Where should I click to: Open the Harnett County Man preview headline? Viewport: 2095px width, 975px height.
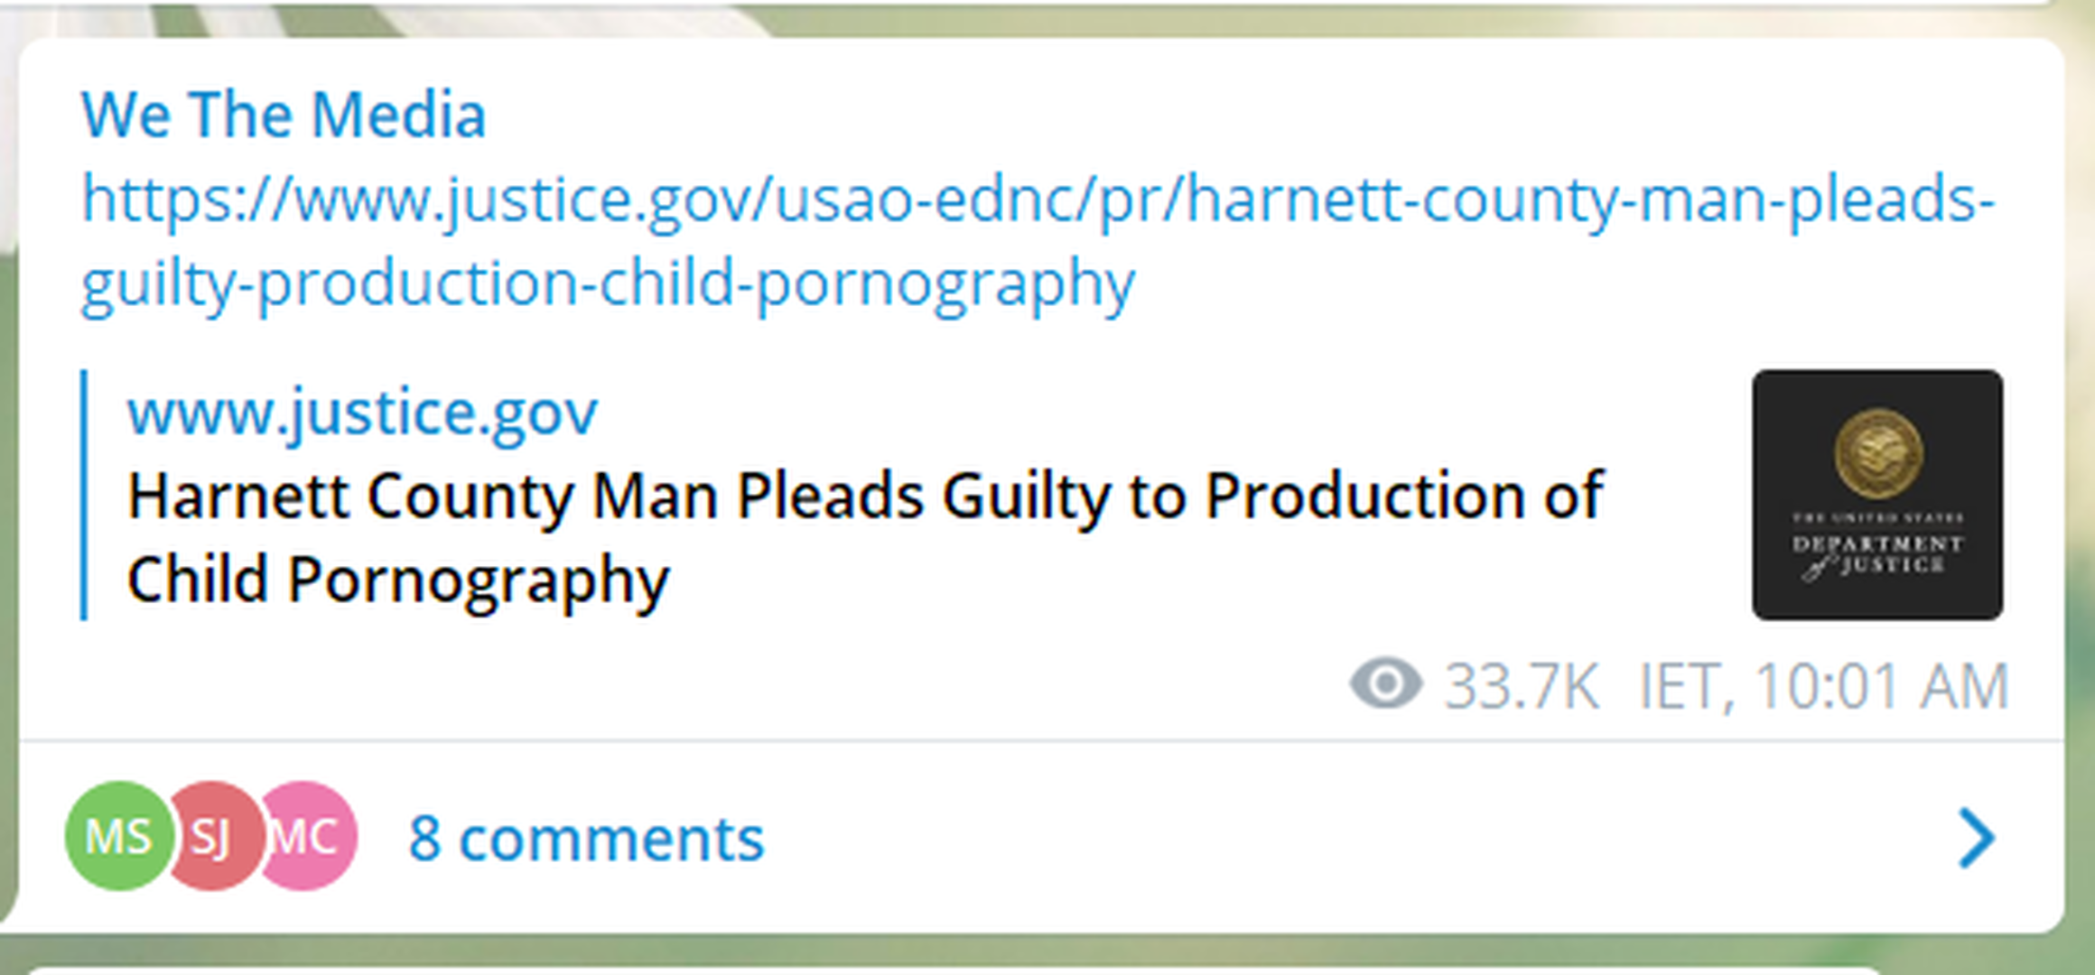865,497
